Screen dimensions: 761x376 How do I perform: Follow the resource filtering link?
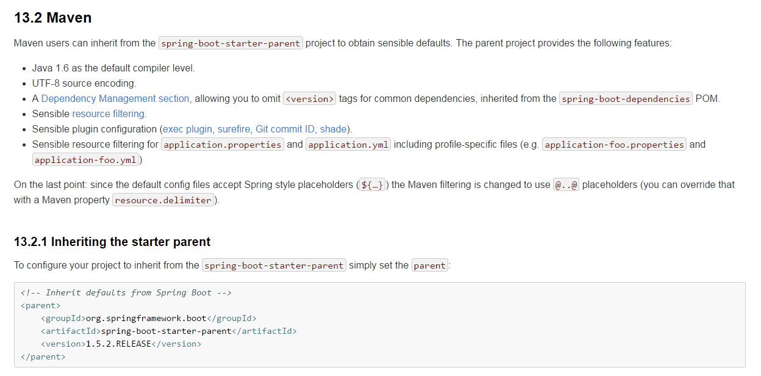tap(109, 114)
